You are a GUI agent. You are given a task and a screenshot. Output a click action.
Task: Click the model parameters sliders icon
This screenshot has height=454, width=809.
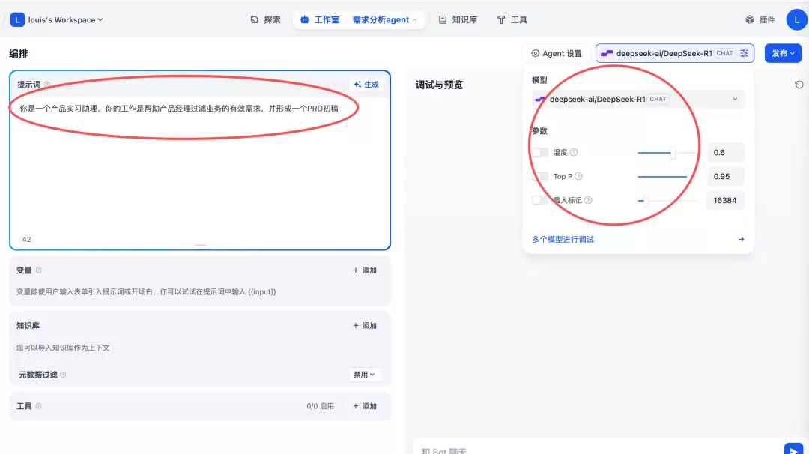point(744,53)
